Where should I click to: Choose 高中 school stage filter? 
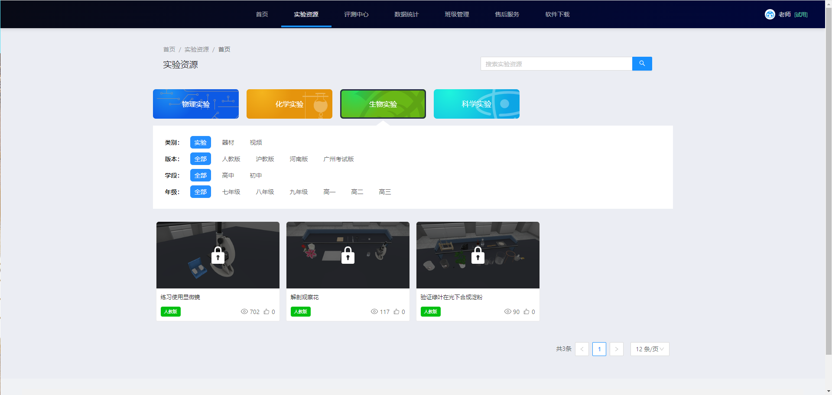coord(228,175)
